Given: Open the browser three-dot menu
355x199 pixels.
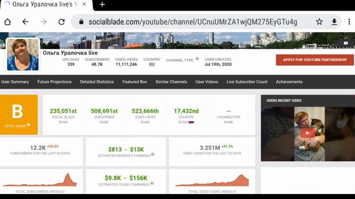Looking at the screenshot, I should pyautogui.click(x=349, y=22).
